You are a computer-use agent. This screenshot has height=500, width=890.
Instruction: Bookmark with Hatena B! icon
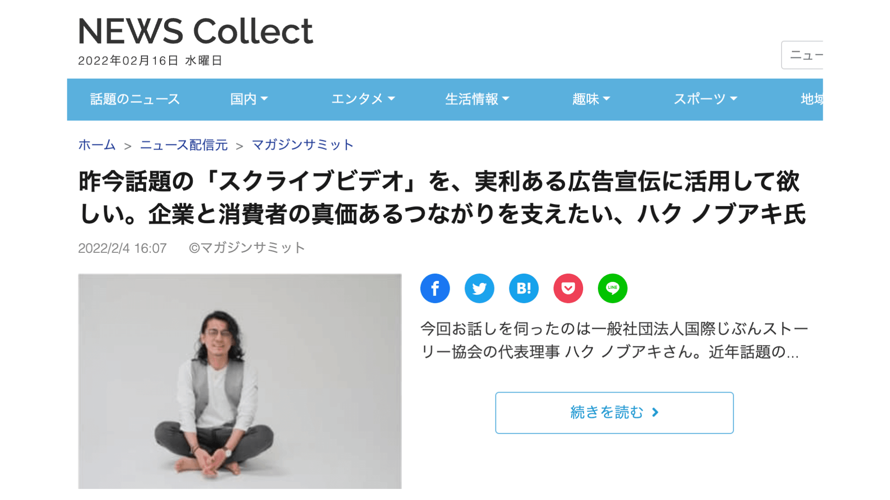point(524,288)
